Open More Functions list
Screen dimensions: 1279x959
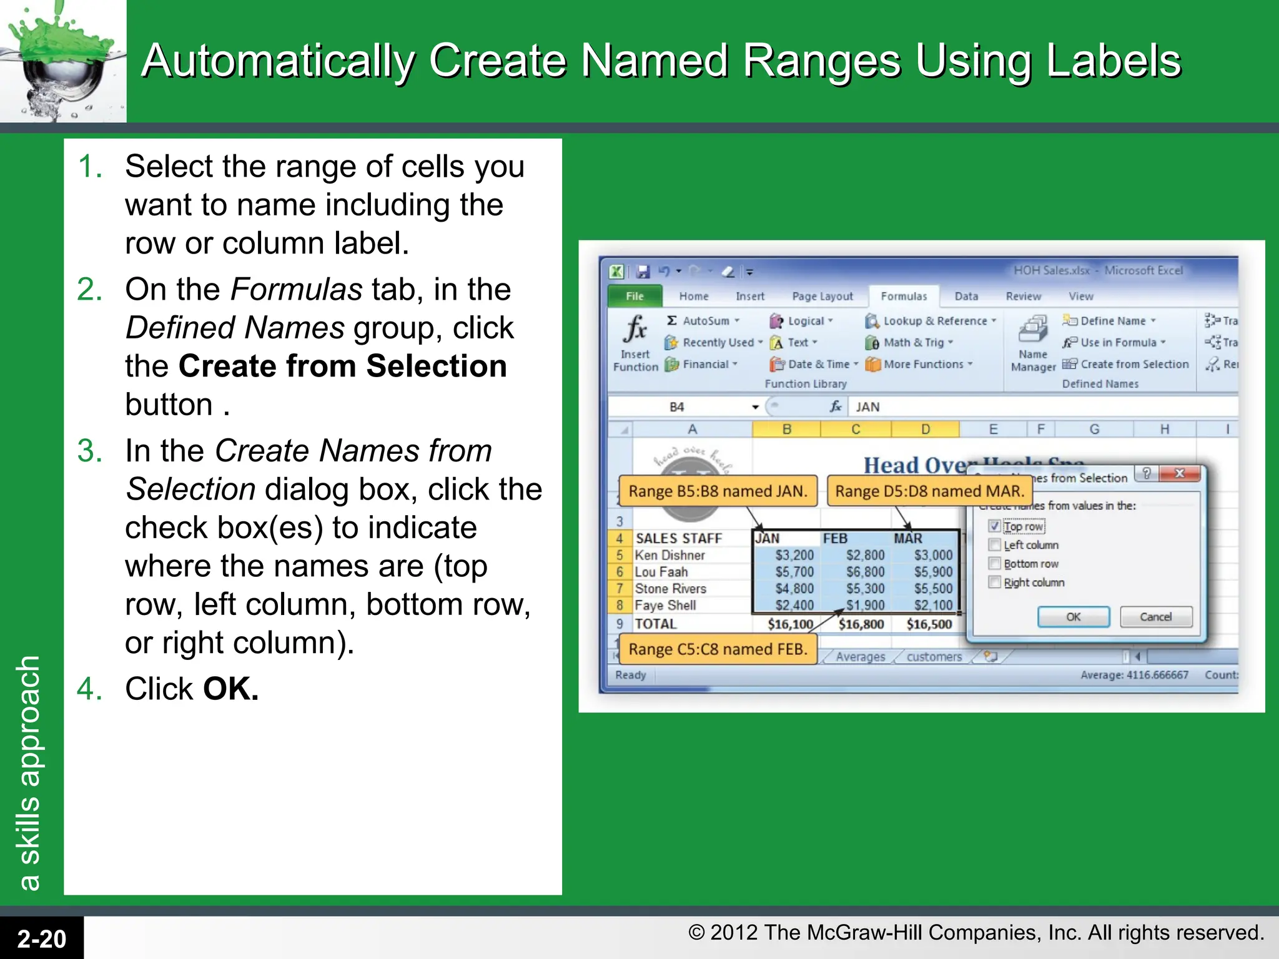(919, 365)
